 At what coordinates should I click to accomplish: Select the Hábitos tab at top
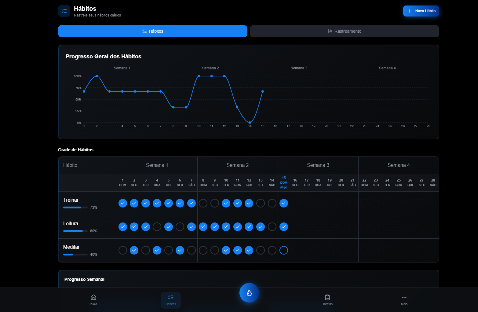(152, 31)
